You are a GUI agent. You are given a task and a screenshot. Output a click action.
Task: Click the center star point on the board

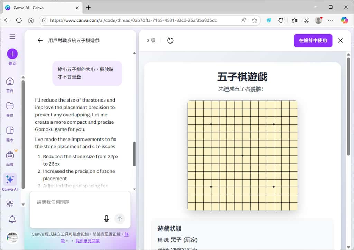coord(242,155)
